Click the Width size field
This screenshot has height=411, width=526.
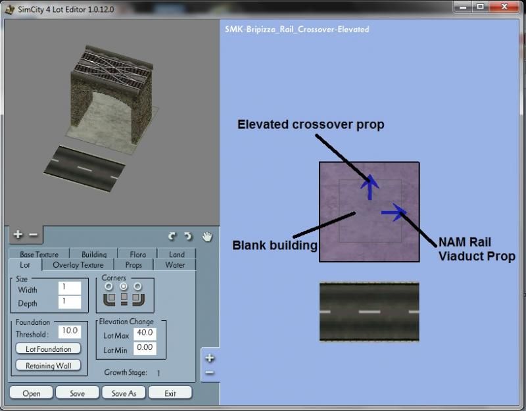pyautogui.click(x=70, y=288)
